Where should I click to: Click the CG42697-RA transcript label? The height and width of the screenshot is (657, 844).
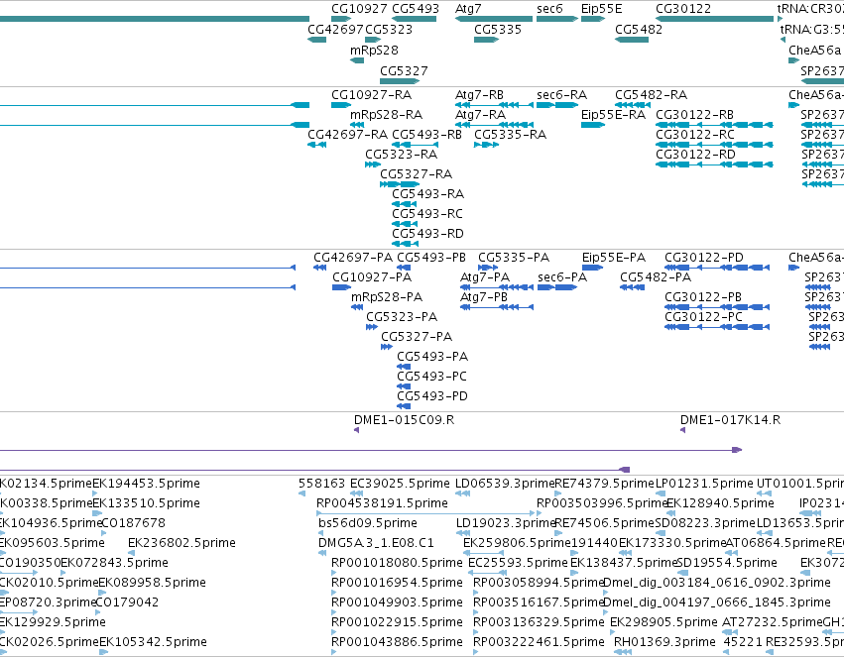(347, 135)
